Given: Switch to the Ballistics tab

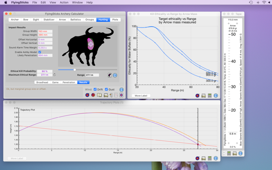Looking at the screenshot, I should (75, 19).
